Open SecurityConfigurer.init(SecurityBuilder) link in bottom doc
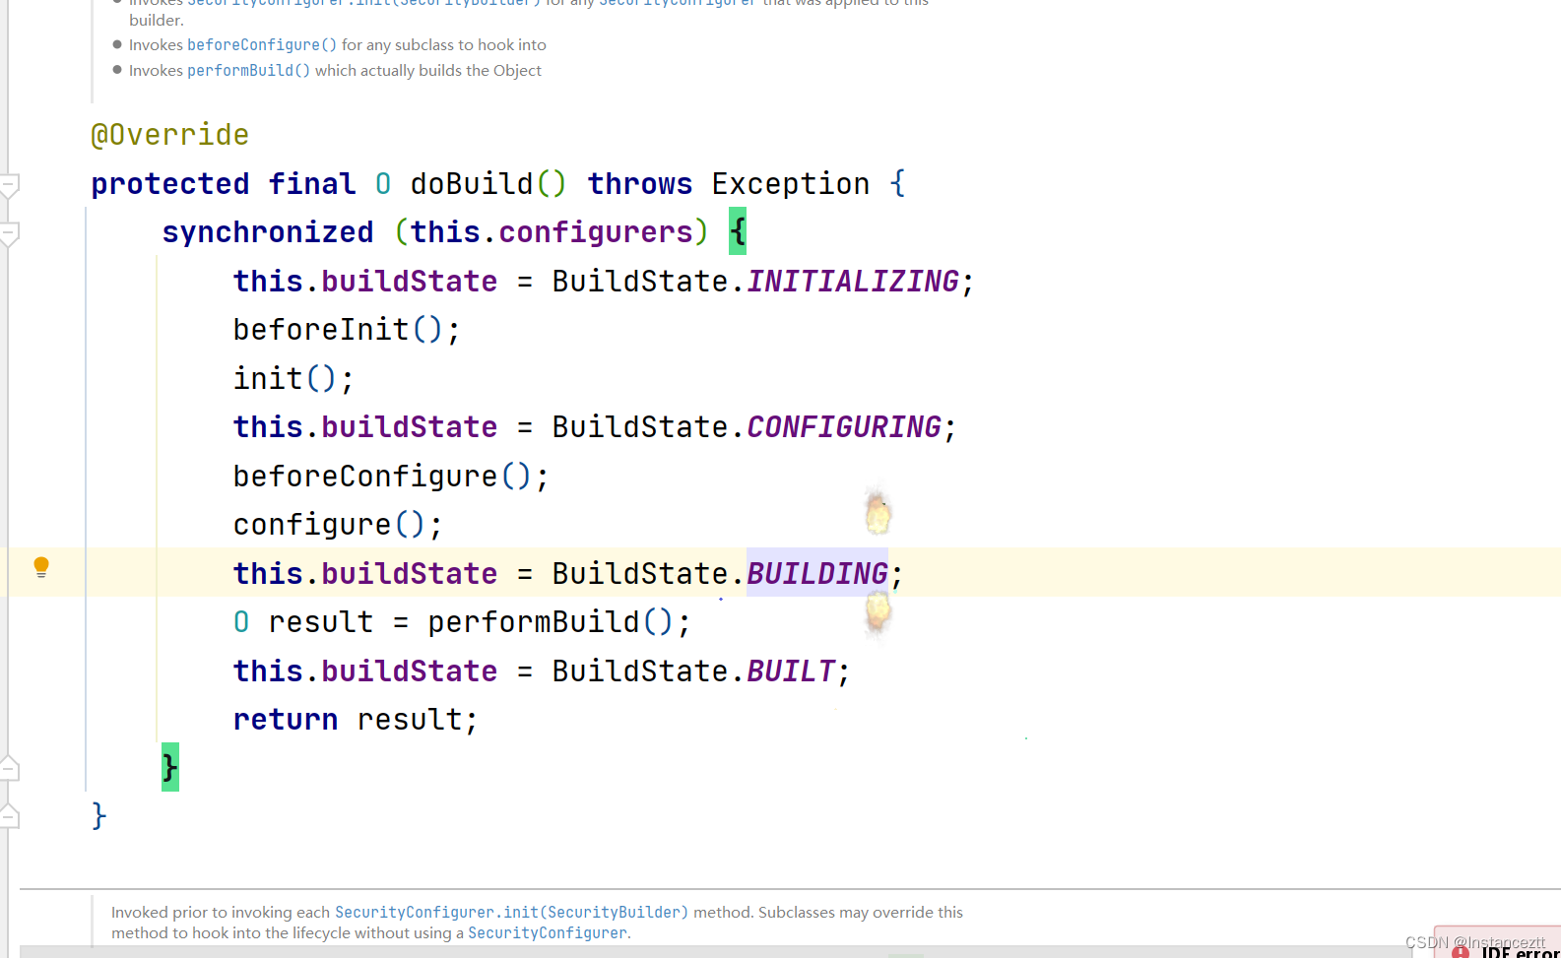The width and height of the screenshot is (1561, 958). pos(511,913)
